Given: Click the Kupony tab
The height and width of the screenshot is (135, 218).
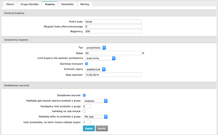Looking at the screenshot, I should point(50,4).
